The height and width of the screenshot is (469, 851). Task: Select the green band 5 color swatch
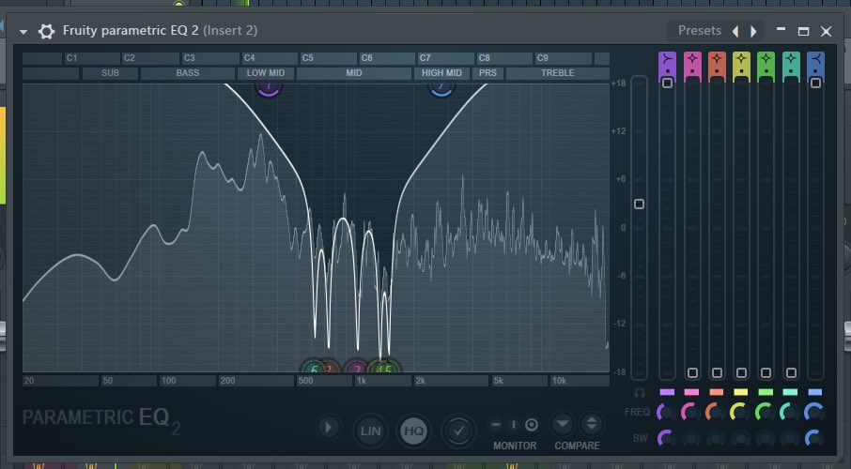766,392
